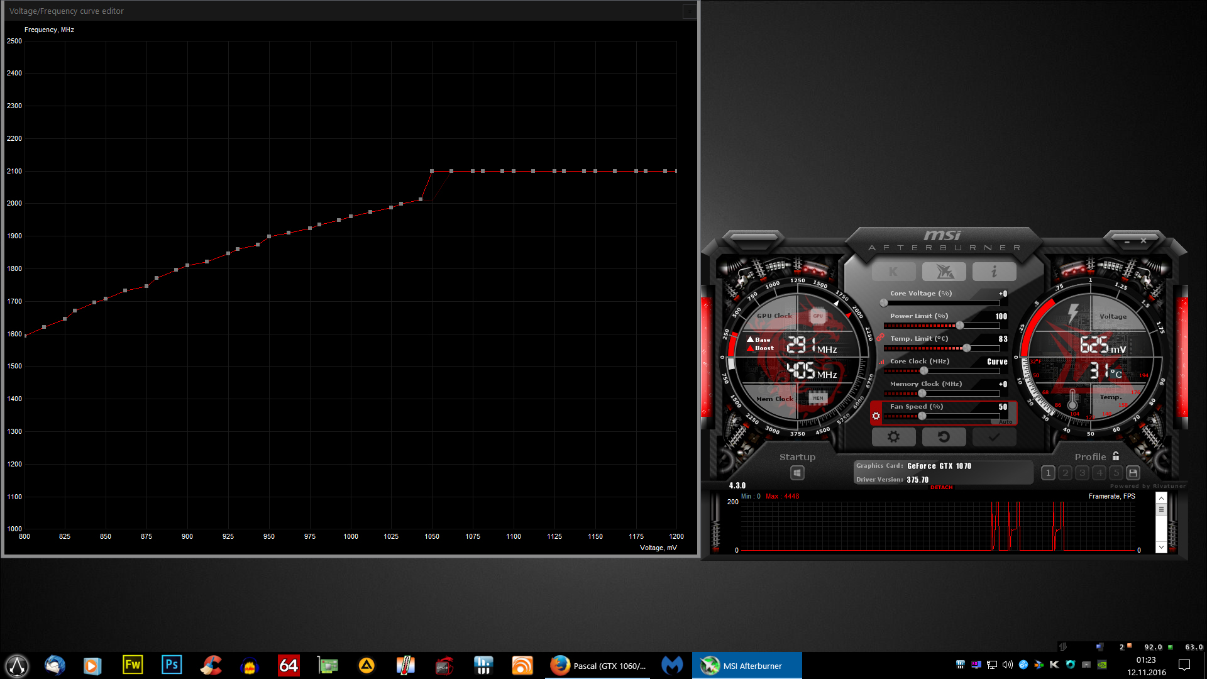Toggle the Profile lock icon

click(x=1116, y=456)
